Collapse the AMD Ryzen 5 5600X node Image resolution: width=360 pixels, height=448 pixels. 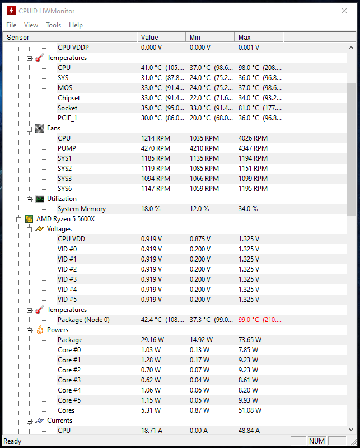click(18, 218)
